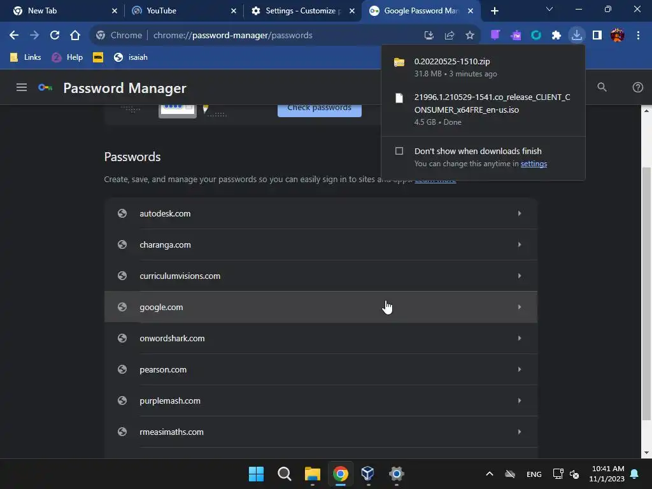Click the scrollbar down arrow

point(646,453)
